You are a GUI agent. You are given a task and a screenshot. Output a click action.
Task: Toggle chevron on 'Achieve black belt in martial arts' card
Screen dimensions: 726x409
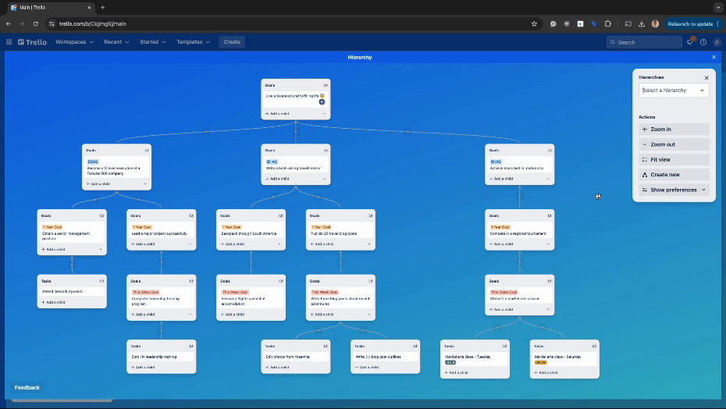point(548,179)
